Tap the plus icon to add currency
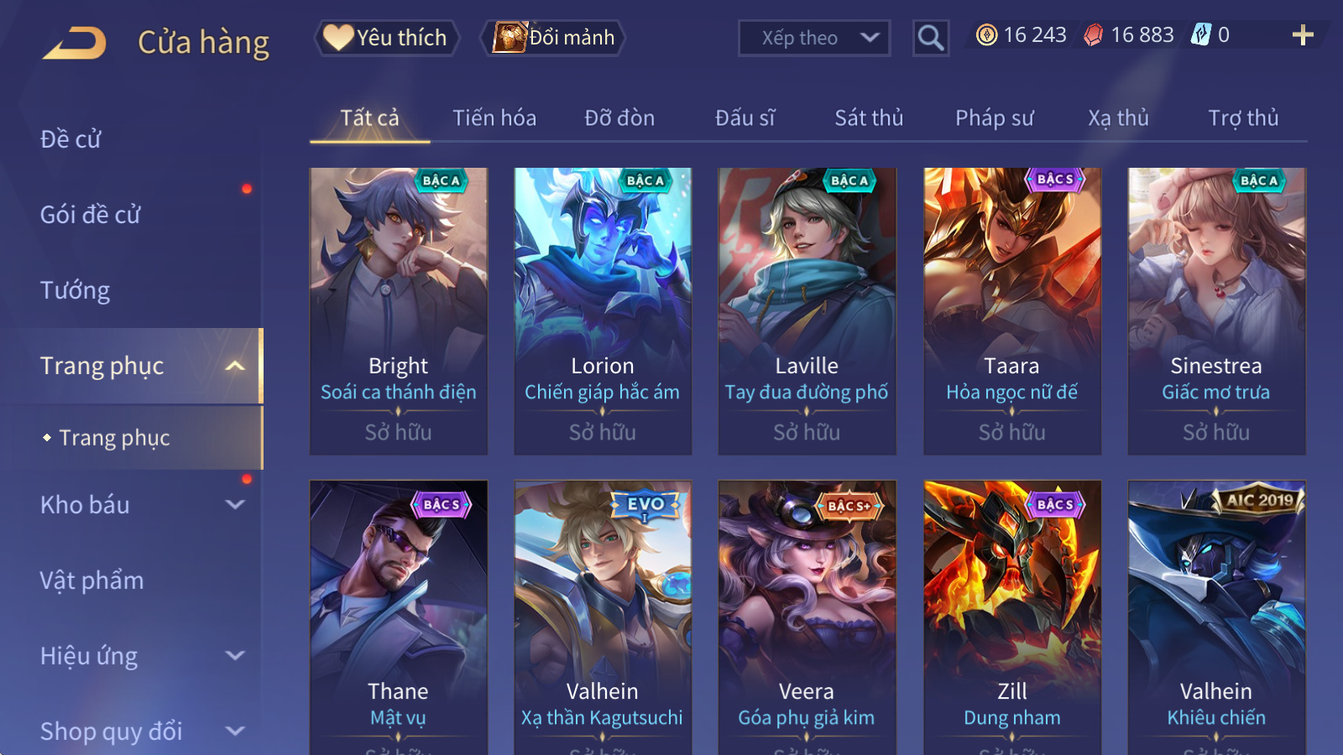The width and height of the screenshot is (1343, 755). tap(1303, 35)
